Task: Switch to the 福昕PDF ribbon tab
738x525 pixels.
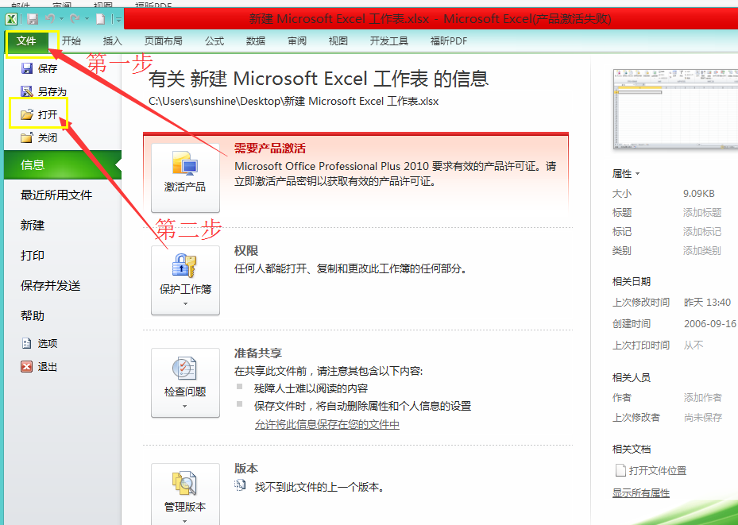Action: pos(449,41)
